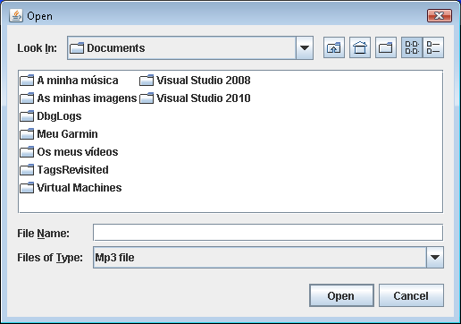Select the folder icon of Visual Studio 2010

pyautogui.click(x=147, y=98)
